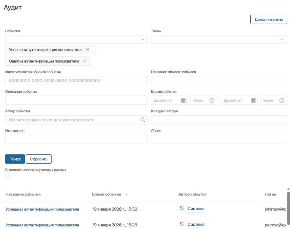
Task: Remove the 'Ошибка аутентификации пользователя' filter tag
Action: point(84,61)
